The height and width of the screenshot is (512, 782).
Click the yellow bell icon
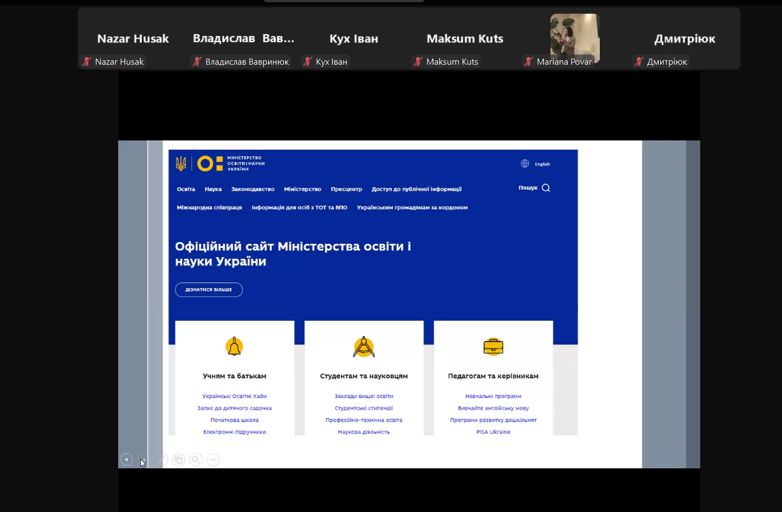[234, 347]
